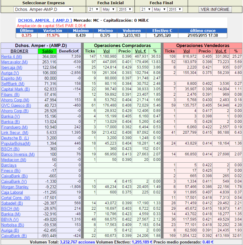
Task: Open the Bankia (M) broker link
Action: click(x=11, y=214)
